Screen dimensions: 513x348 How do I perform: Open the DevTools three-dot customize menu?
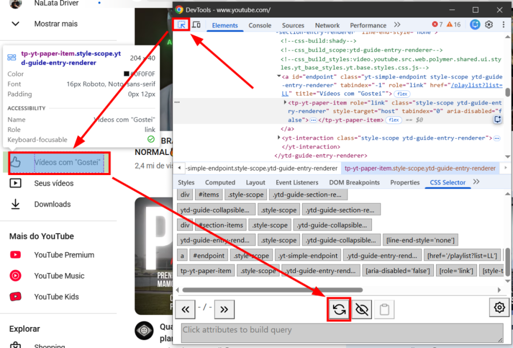(503, 25)
